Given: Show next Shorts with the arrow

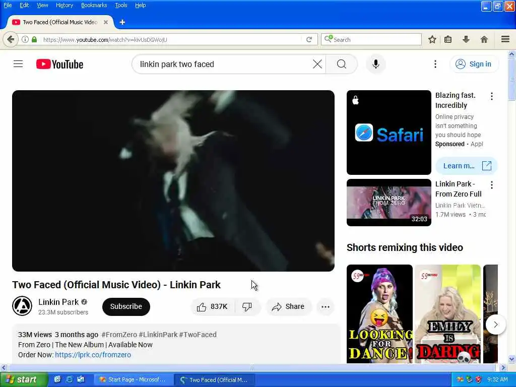Looking at the screenshot, I should point(496,325).
